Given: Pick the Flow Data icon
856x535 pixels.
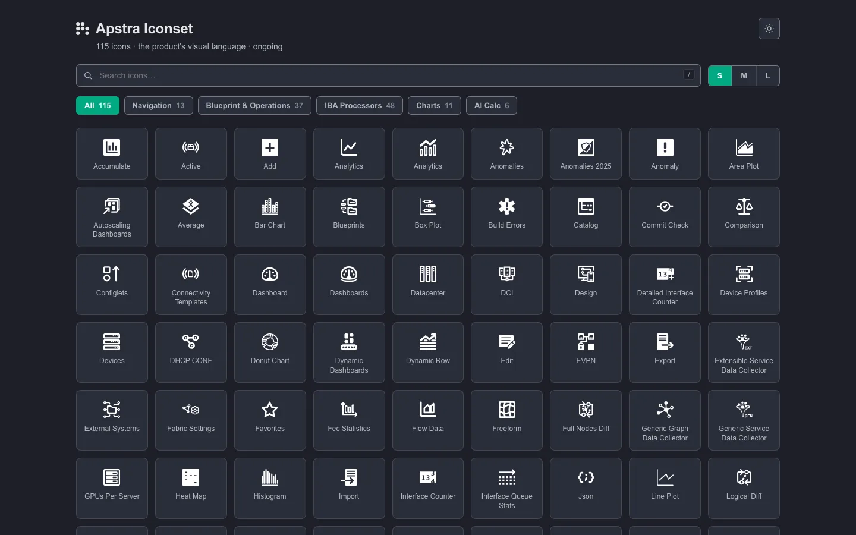Looking at the screenshot, I should pos(428,420).
